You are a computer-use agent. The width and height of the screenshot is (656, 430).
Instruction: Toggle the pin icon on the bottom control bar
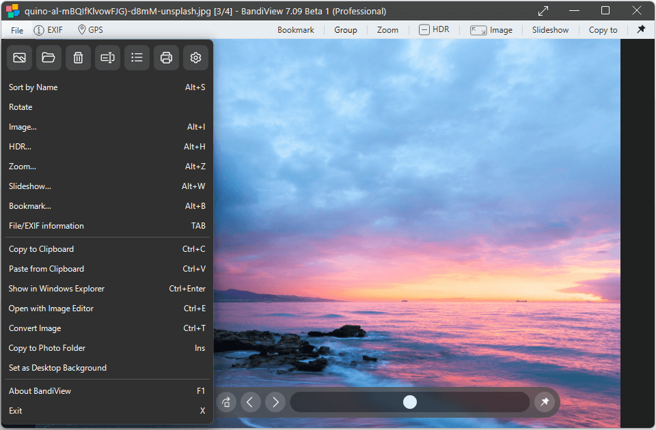[545, 402]
